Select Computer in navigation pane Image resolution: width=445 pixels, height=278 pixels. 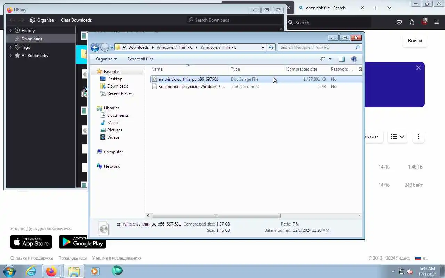[x=113, y=152]
